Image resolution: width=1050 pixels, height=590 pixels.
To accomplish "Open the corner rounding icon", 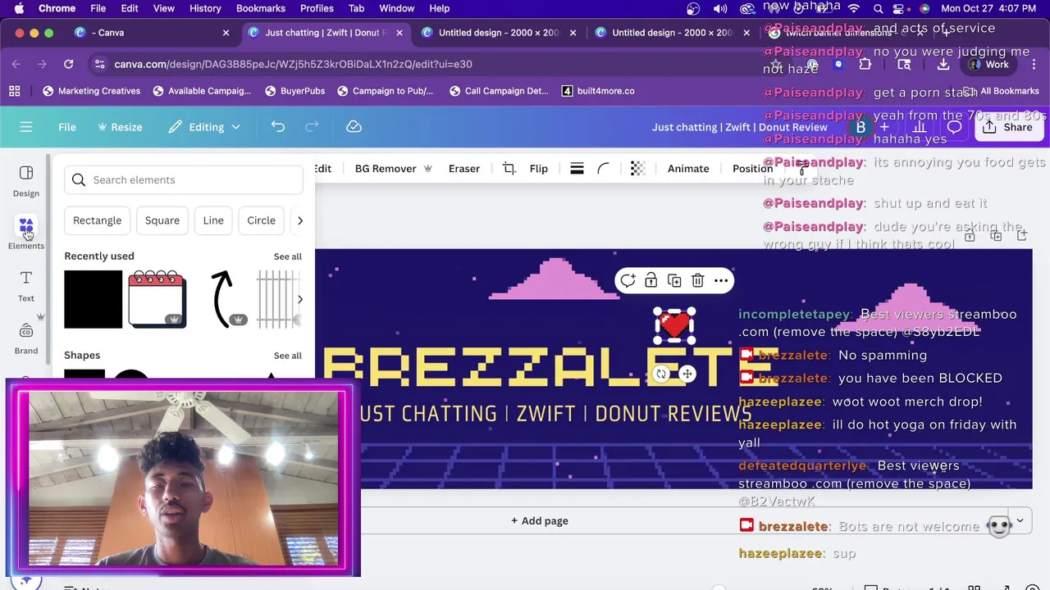I will point(603,169).
